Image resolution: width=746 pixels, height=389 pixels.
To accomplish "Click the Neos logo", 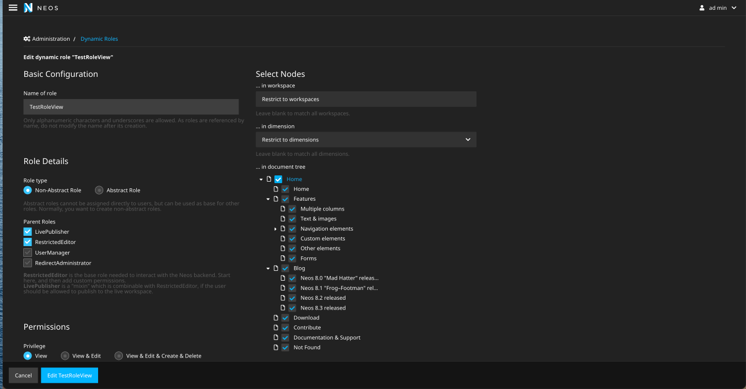I will tap(28, 8).
